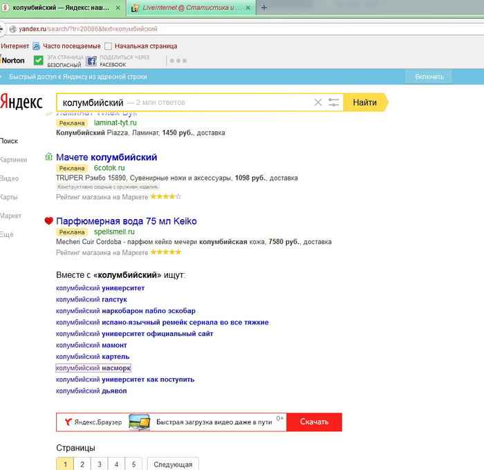Open the Часто посещаемые bookmark
Image resolution: width=484 pixels, height=470 pixels.
coord(72,46)
